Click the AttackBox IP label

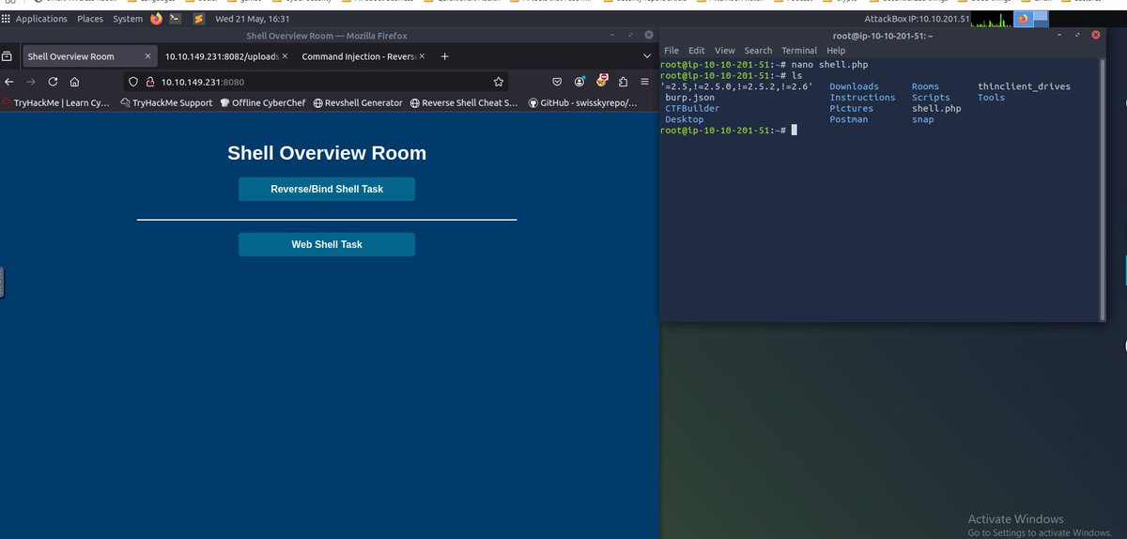(x=916, y=19)
